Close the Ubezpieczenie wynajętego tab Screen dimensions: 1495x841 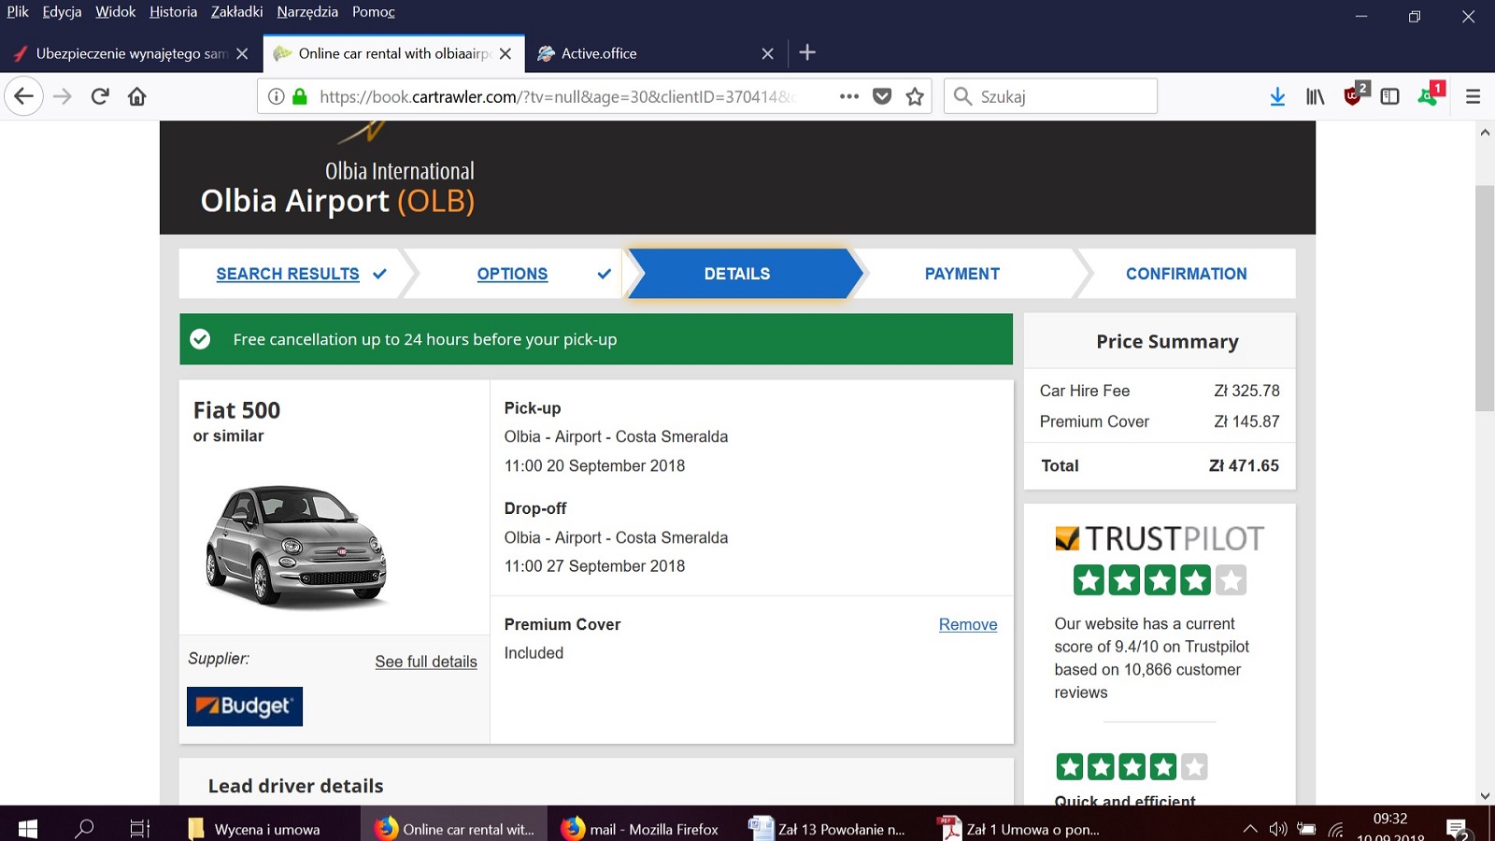[x=242, y=54]
